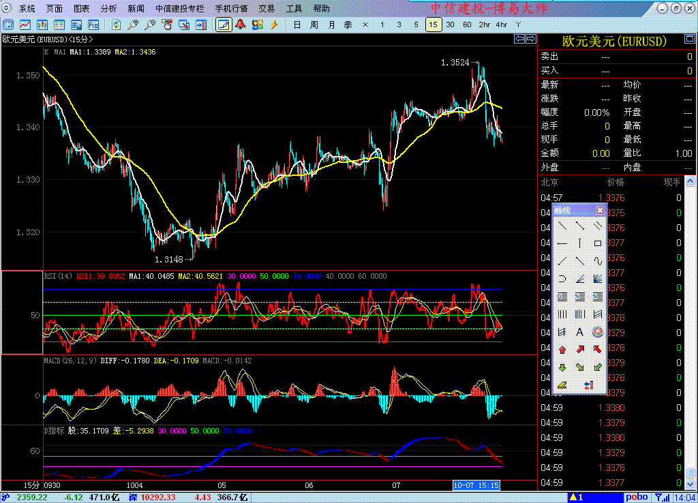Image resolution: width=698 pixels, height=503 pixels.
Task: Expand the round system dropdown at top-left
Action: (x=7, y=8)
